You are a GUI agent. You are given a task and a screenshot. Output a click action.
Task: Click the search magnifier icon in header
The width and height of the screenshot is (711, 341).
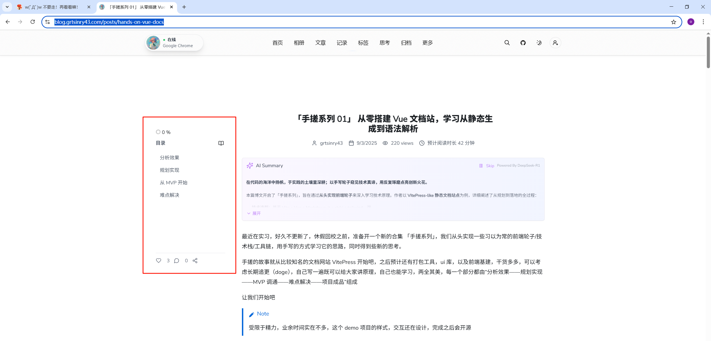coord(507,43)
